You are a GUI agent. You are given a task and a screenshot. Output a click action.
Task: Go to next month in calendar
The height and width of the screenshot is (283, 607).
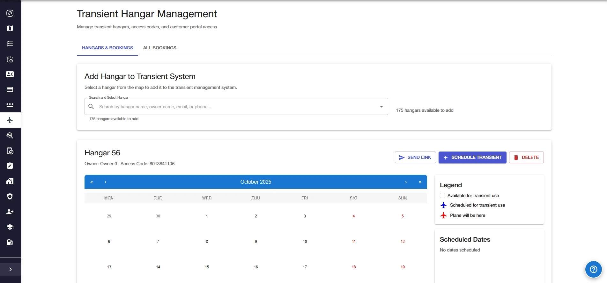[406, 182]
